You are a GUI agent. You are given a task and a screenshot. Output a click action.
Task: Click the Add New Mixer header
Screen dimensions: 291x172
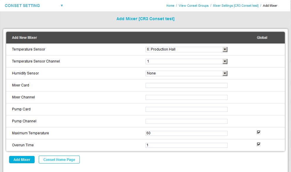coord(24,38)
